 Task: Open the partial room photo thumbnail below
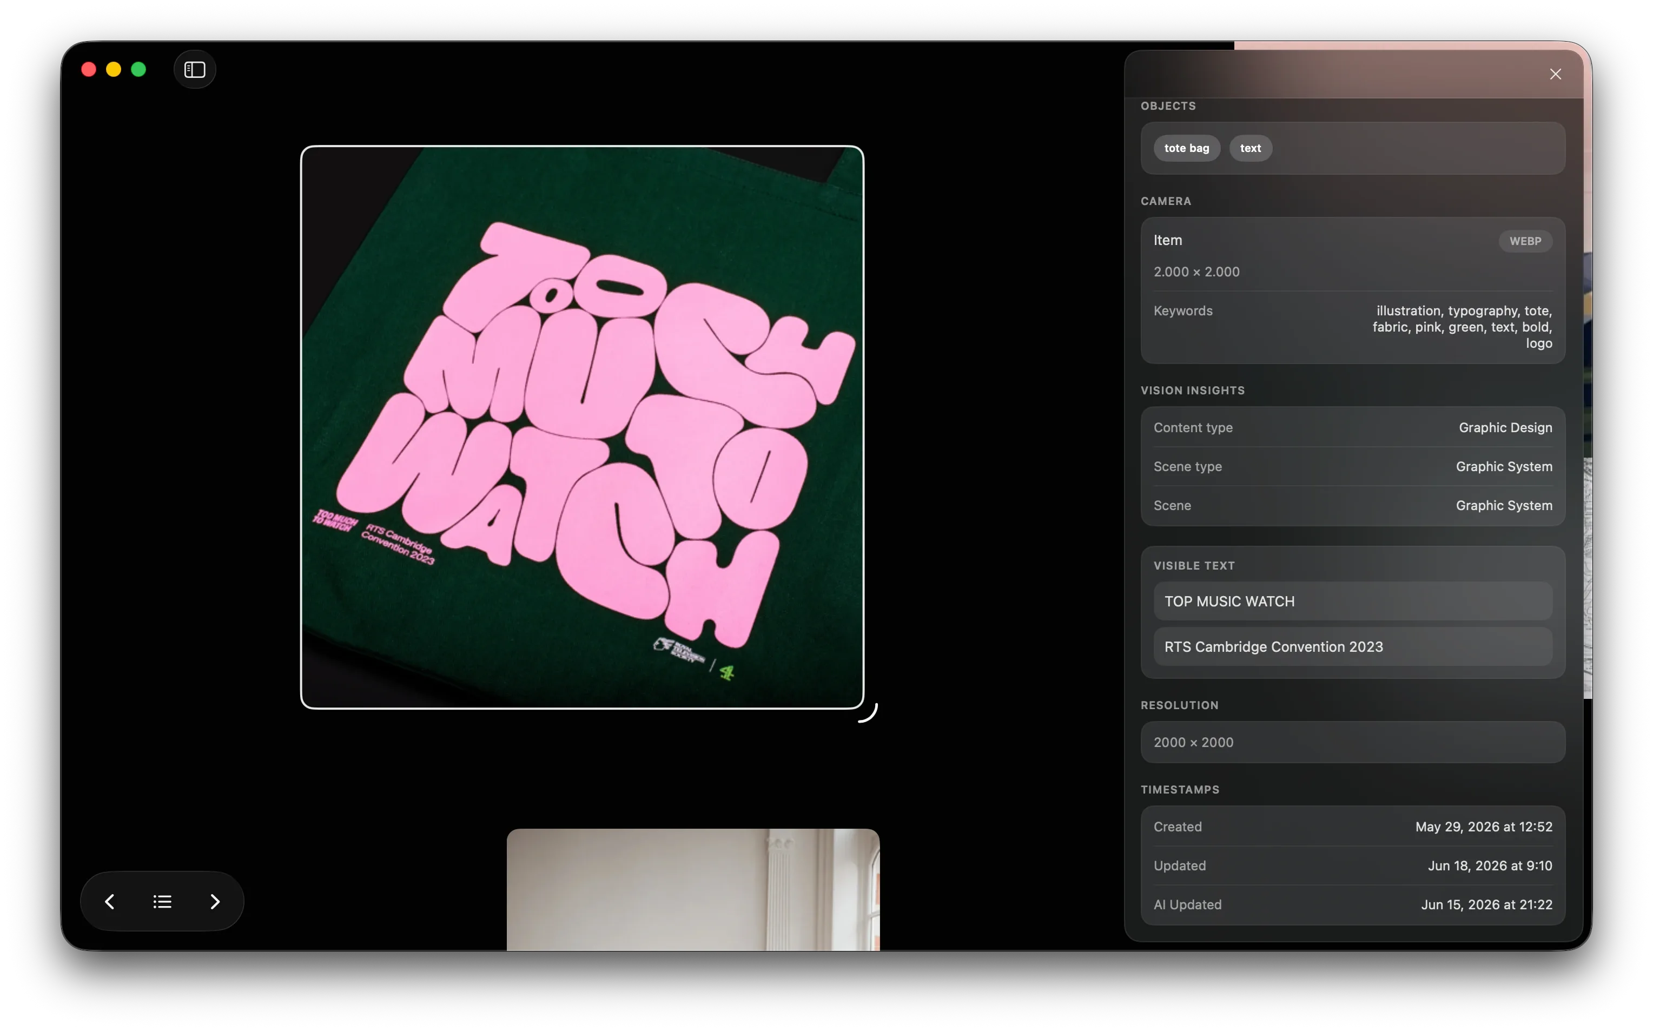click(693, 889)
